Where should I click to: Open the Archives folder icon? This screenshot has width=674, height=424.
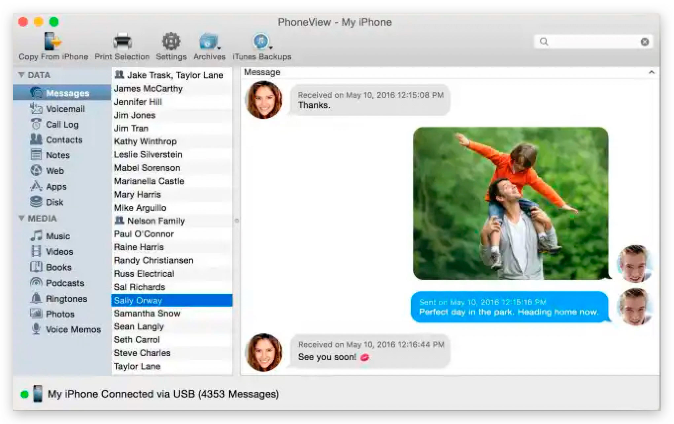click(208, 42)
